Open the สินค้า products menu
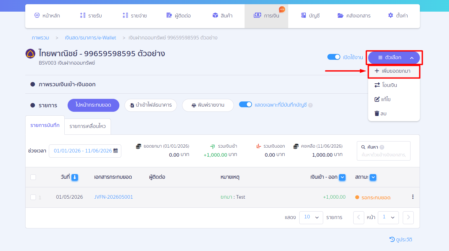Screen dimensions: 449x251 click(222, 16)
